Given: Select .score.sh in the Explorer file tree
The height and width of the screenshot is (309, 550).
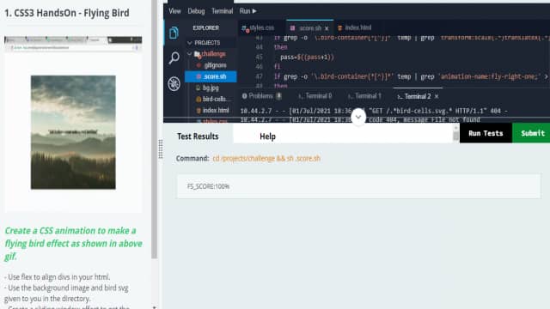Looking at the screenshot, I should (x=211, y=76).
